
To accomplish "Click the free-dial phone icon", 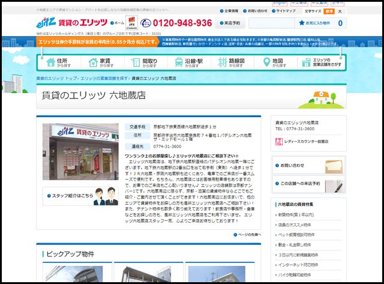I will click(x=146, y=23).
